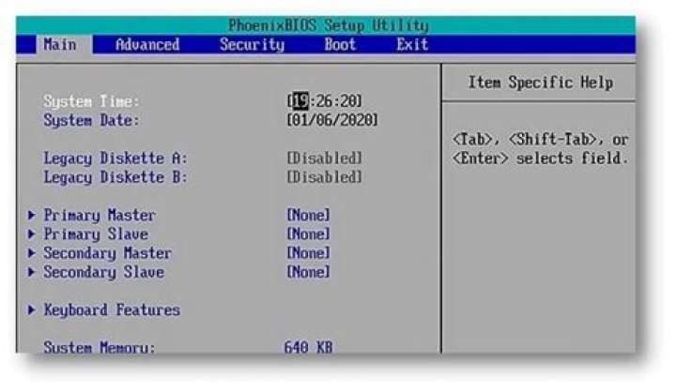Screen dimensions: 676x392
Task: Click the System Date label
Action: [x=91, y=120]
